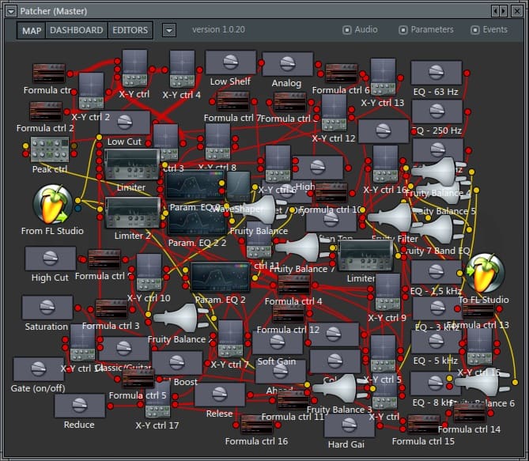The width and height of the screenshot is (529, 461).
Task: Toggle the Parameters connections display
Action: tap(426, 30)
